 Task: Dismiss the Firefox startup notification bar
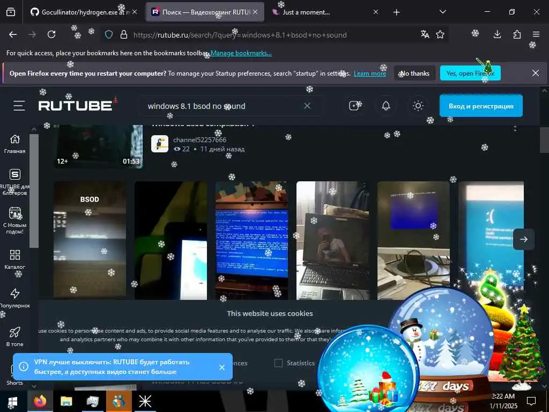[x=536, y=73]
